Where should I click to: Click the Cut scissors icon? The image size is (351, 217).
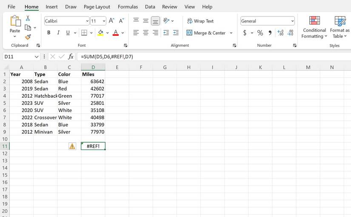pyautogui.click(x=28, y=18)
